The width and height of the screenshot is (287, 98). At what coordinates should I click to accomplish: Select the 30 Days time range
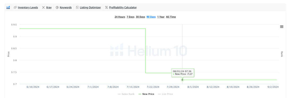pyautogui.click(x=140, y=17)
